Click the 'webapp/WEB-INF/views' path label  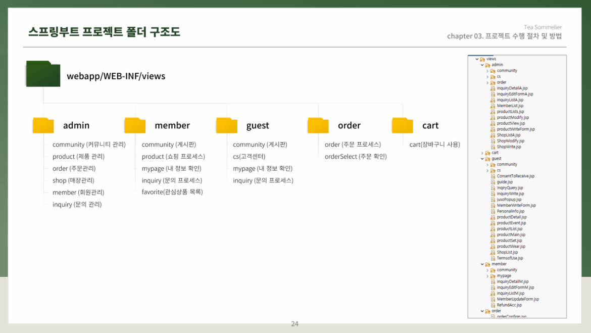[x=116, y=76]
